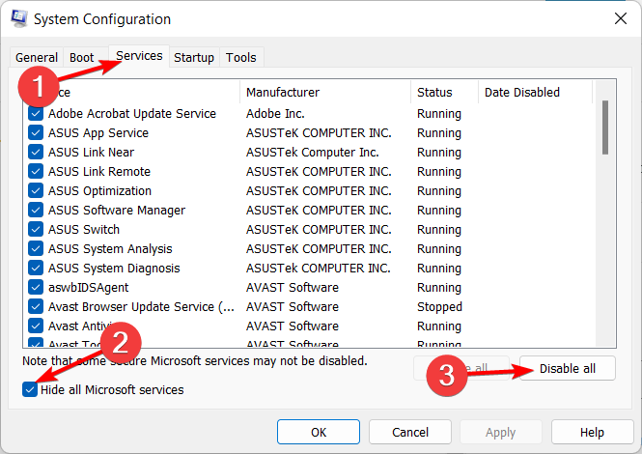Switch to the Startup tab
Screen dimensions: 642x454
(x=194, y=58)
